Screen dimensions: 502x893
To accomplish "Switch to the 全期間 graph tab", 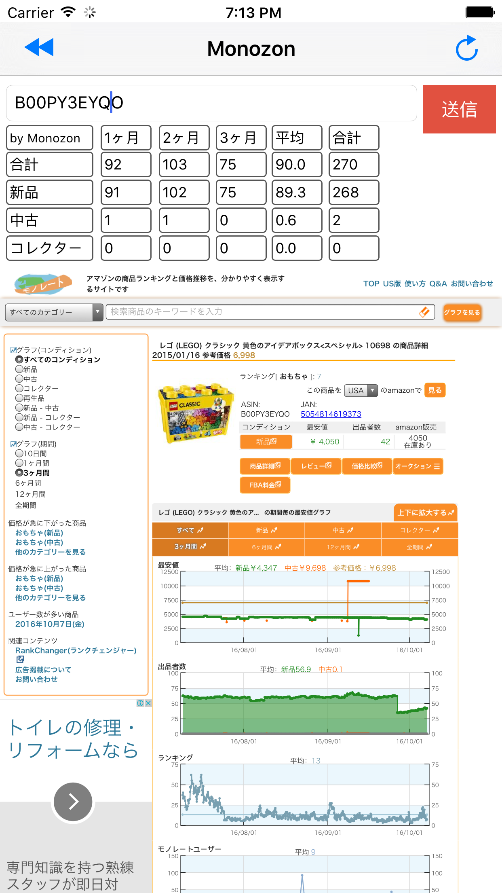I will [x=420, y=547].
